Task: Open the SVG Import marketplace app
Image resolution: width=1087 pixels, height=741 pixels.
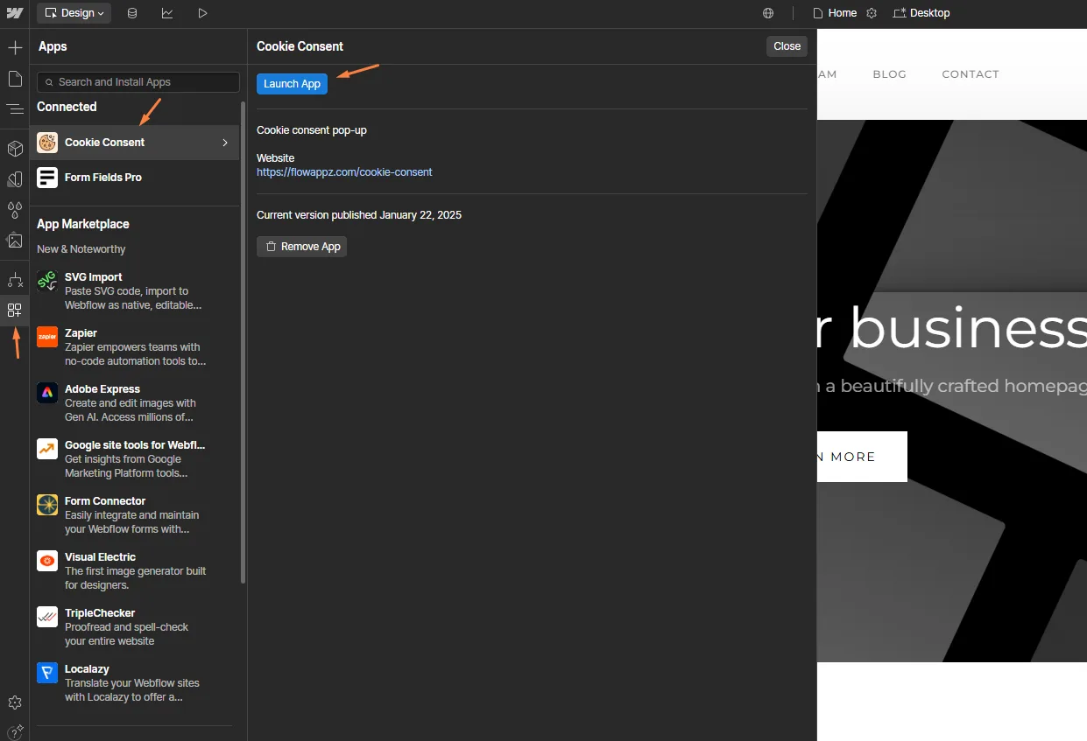Action: point(134,291)
